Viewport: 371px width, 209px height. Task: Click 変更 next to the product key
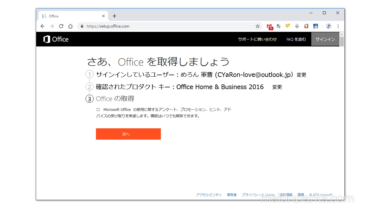[x=277, y=87]
